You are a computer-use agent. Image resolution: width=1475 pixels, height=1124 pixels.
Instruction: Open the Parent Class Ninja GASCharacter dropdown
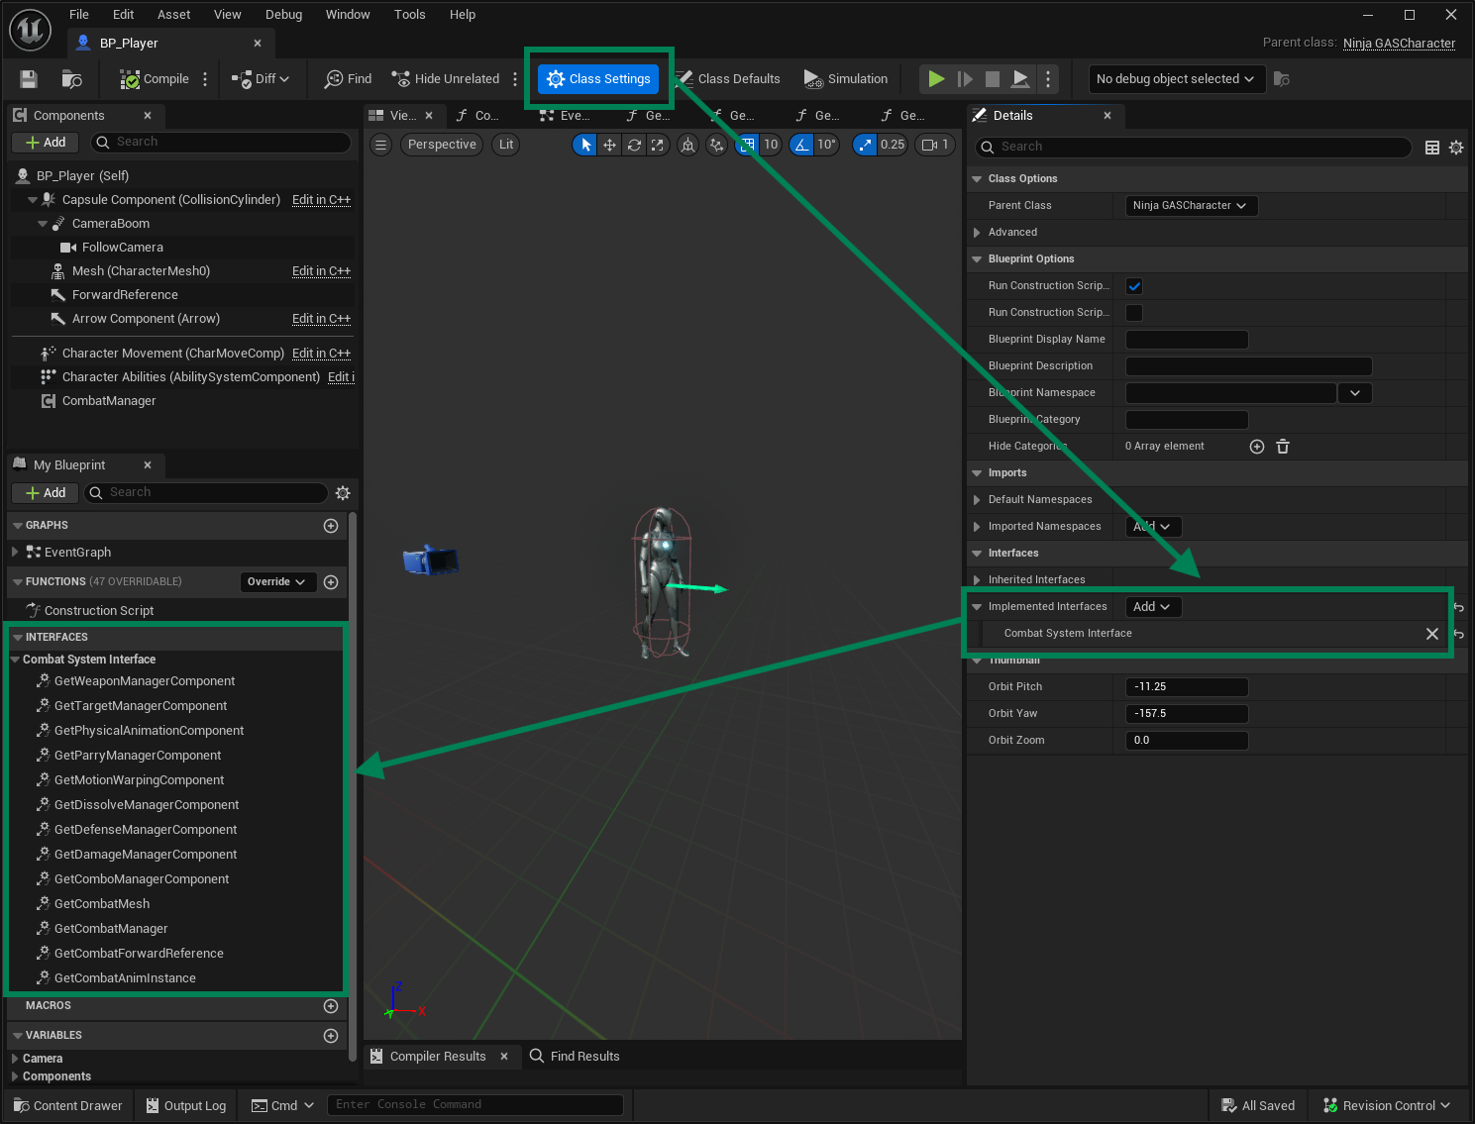tap(1190, 206)
